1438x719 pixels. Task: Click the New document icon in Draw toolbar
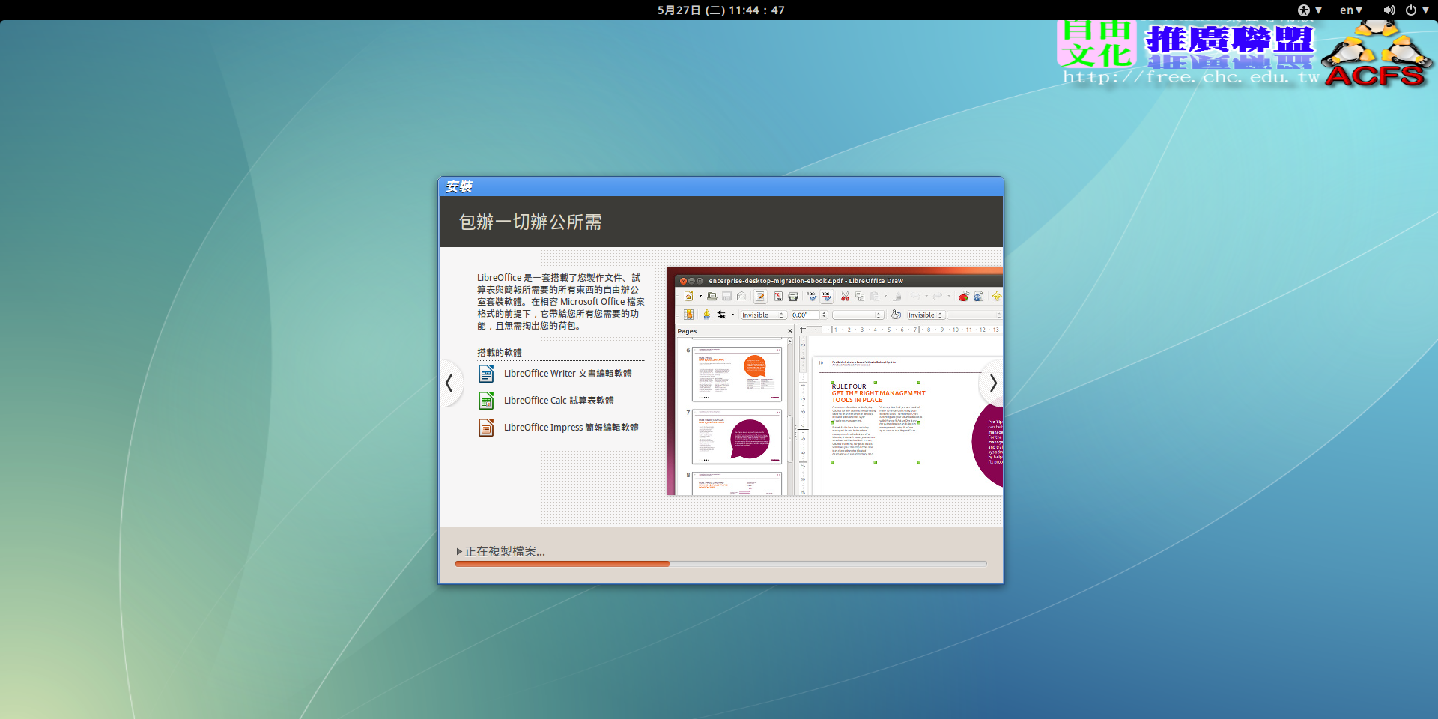[x=688, y=296]
